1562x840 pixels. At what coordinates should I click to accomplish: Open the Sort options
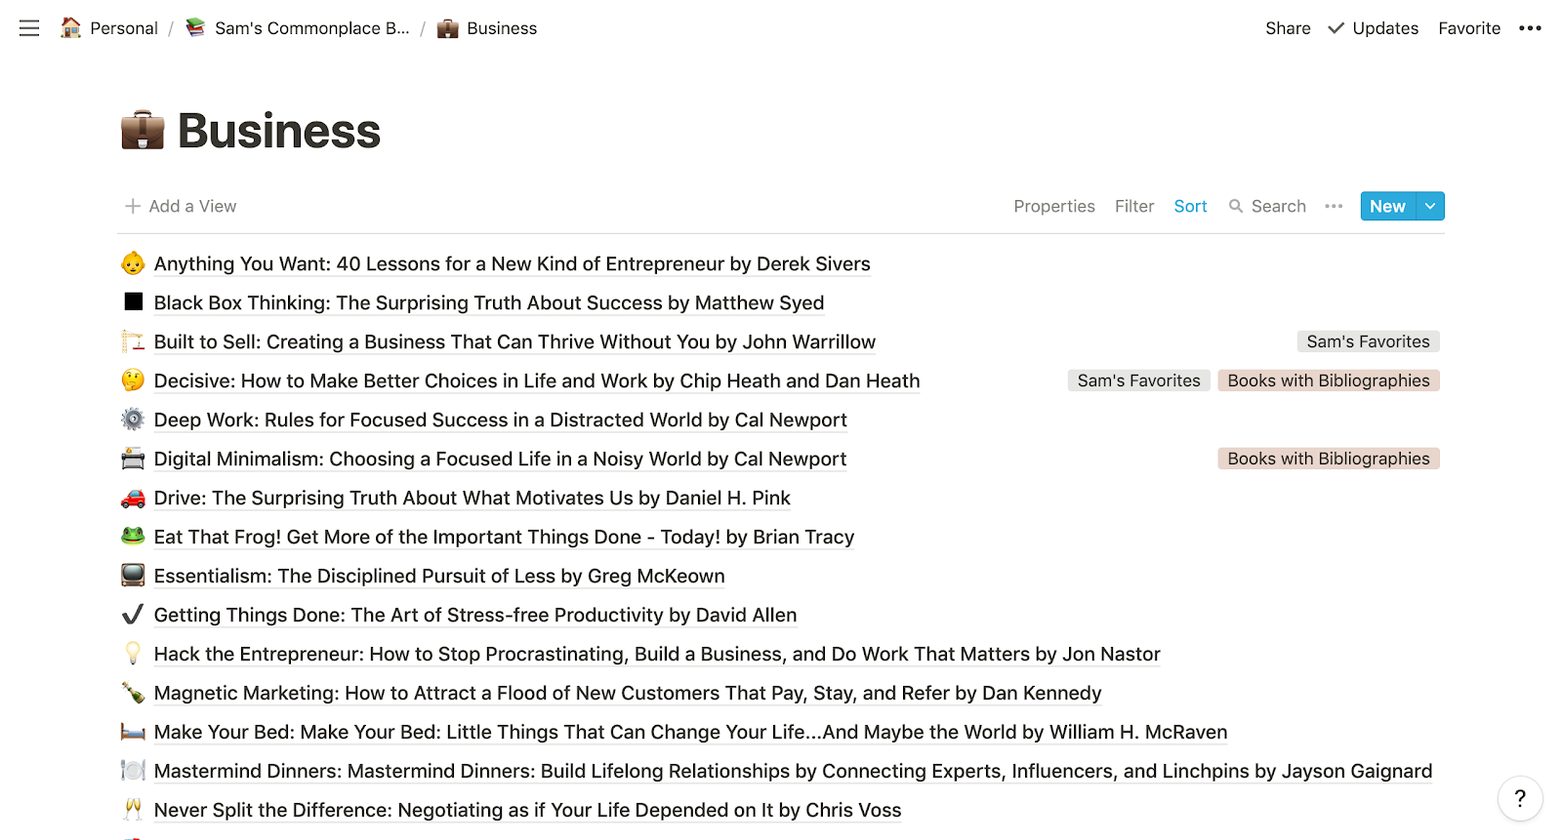point(1190,206)
